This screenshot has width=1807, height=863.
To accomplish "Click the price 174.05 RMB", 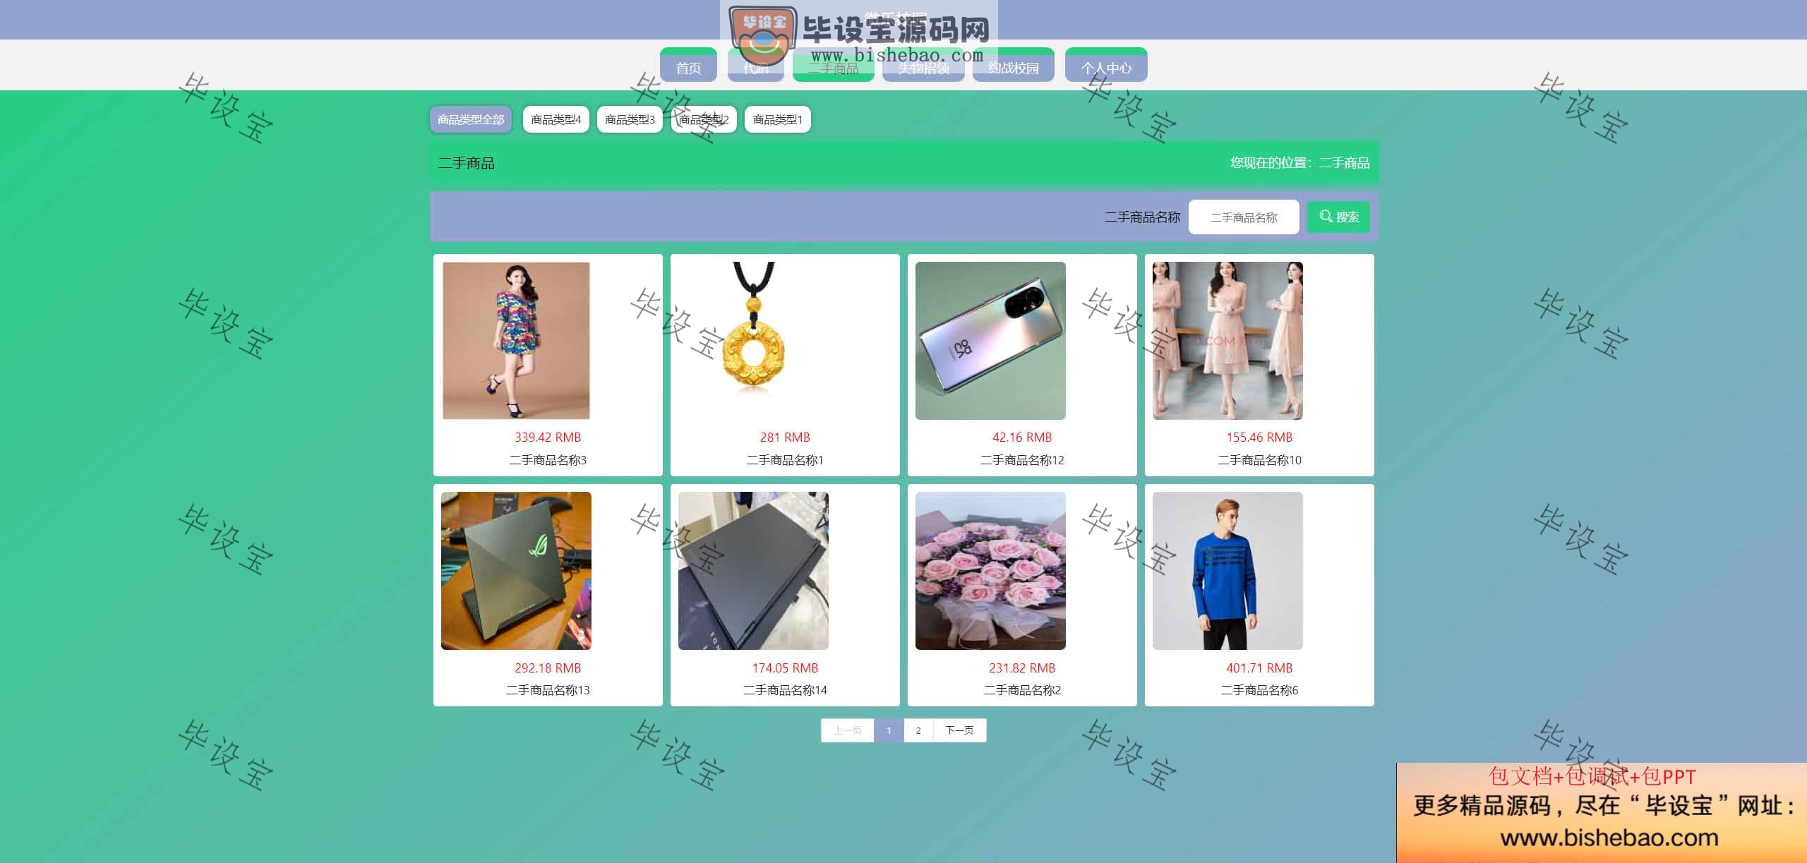I will coord(785,668).
